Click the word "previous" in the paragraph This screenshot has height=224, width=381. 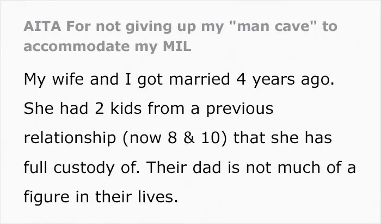pos(240,109)
